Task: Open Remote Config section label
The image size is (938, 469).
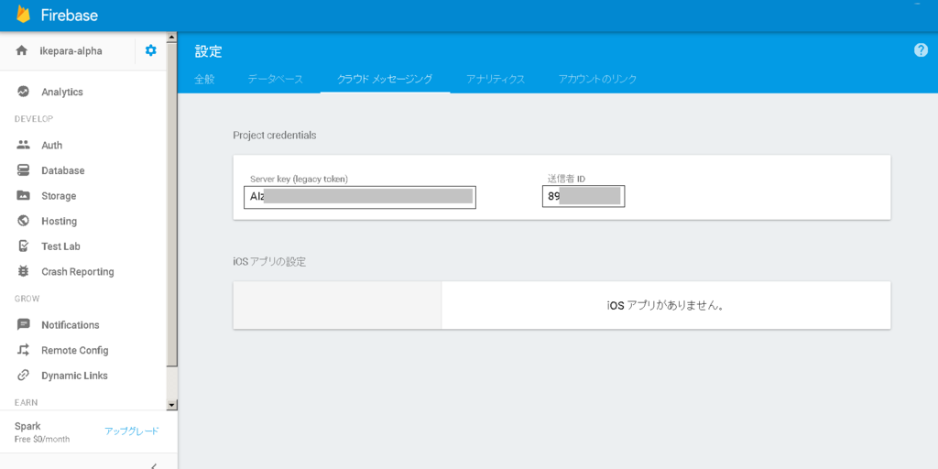Action: (x=75, y=351)
